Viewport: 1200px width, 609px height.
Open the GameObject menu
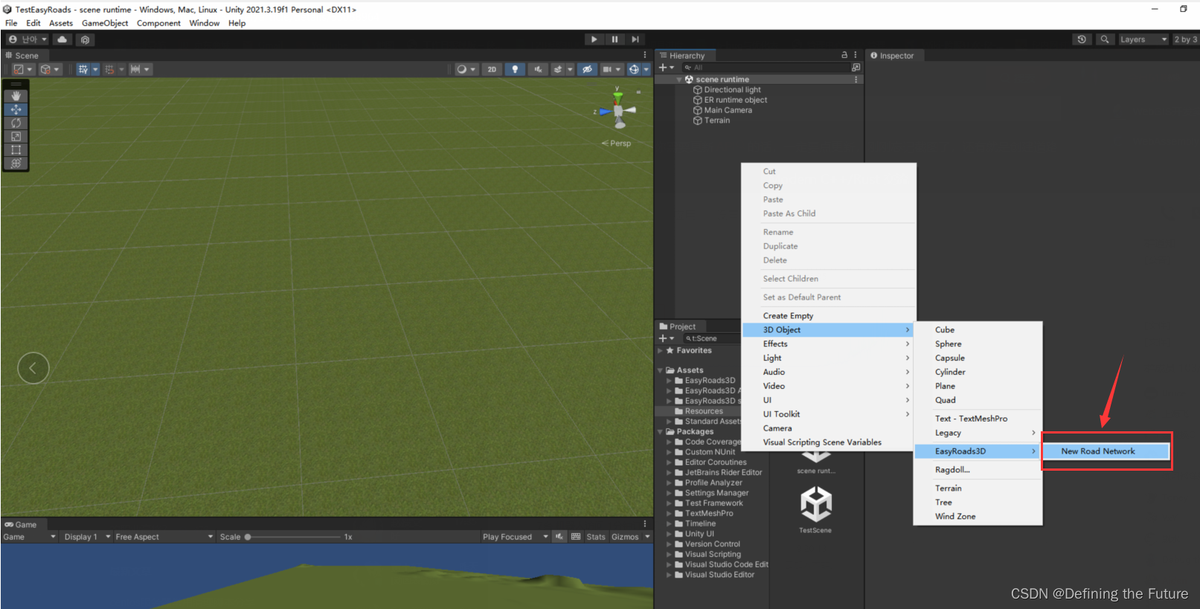pyautogui.click(x=105, y=23)
